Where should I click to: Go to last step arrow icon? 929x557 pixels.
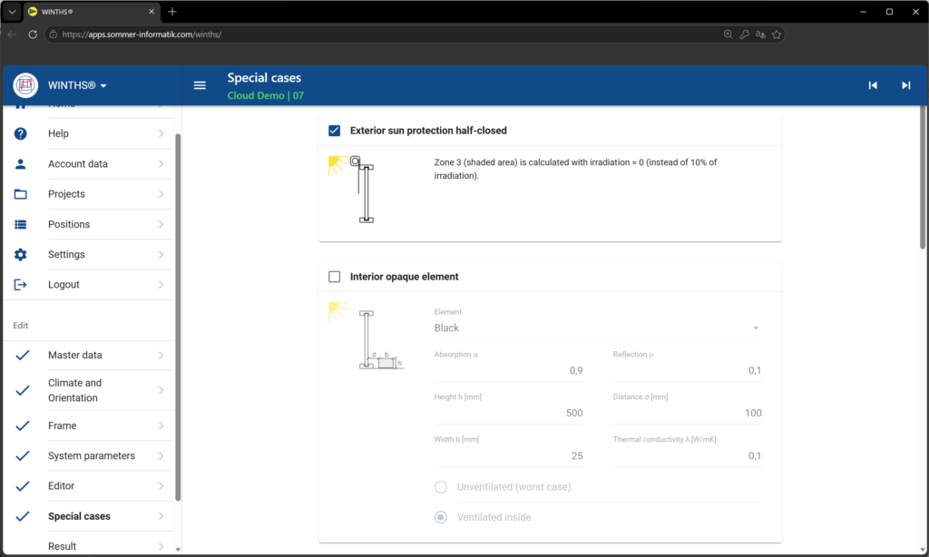click(906, 85)
